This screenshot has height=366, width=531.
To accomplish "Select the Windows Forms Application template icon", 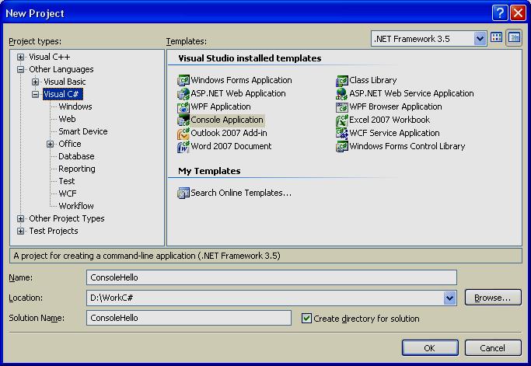I will click(x=183, y=80).
